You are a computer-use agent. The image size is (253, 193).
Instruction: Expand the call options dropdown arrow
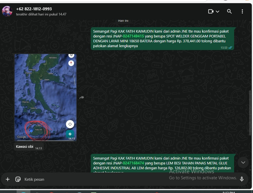tap(218, 11)
